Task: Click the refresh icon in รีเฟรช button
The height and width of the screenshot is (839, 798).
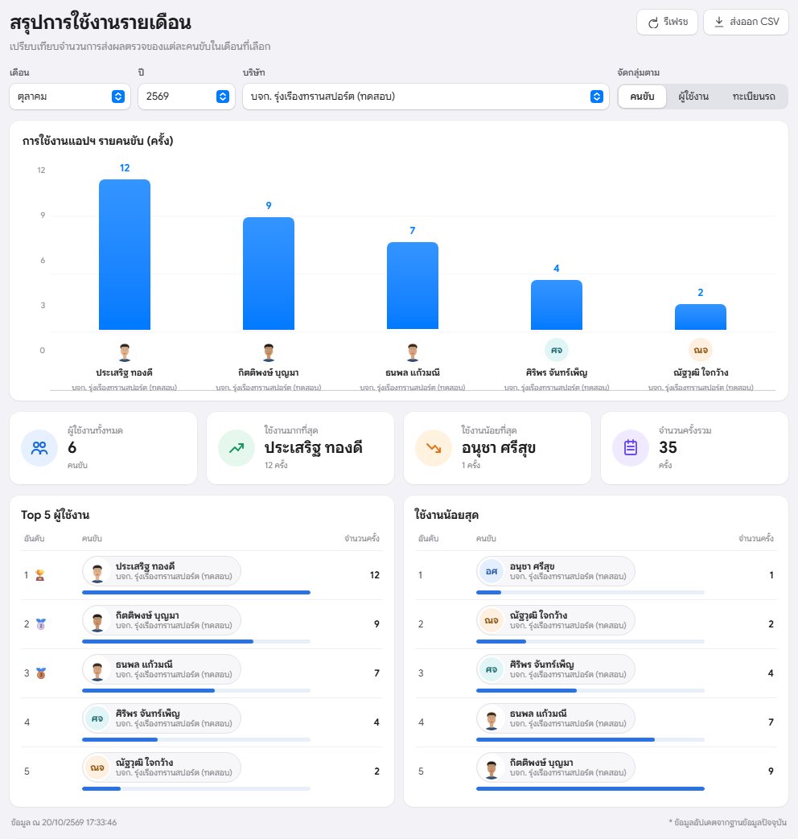Action: pos(653,23)
